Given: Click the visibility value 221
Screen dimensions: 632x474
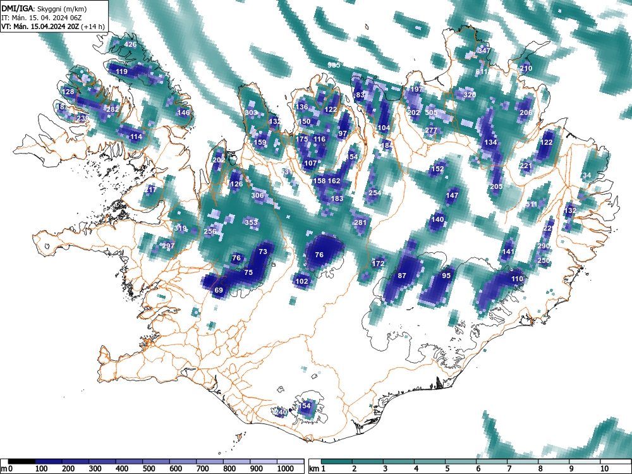Looking at the screenshot, I should tap(526, 166).
